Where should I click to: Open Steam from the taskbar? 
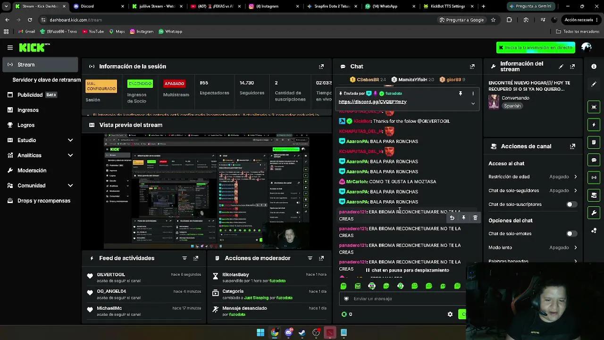pos(302,333)
